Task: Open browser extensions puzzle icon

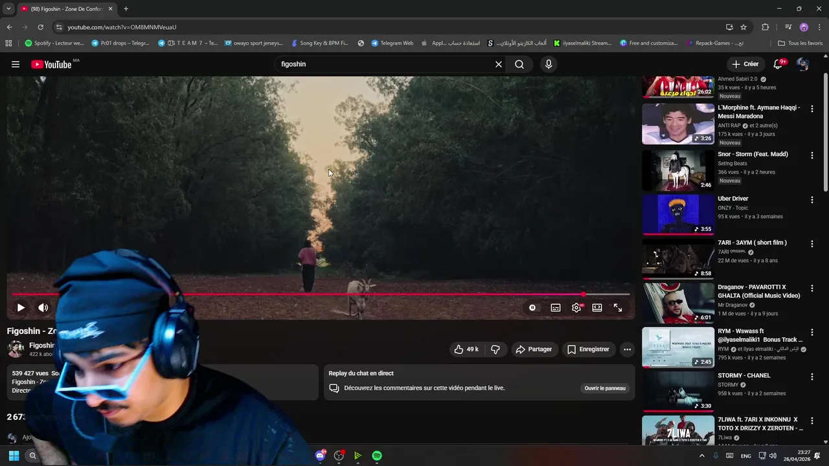Action: (766, 27)
